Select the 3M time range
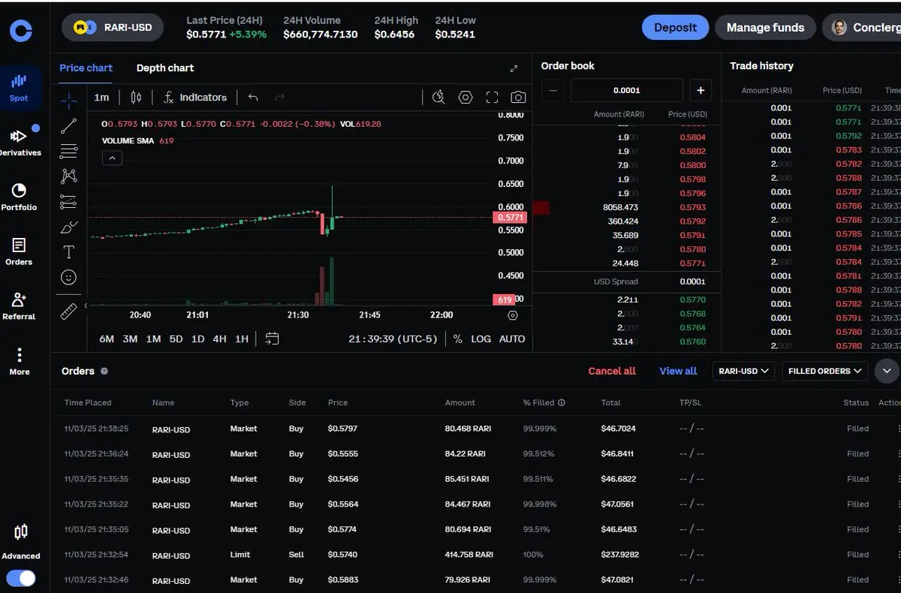 pyautogui.click(x=130, y=339)
